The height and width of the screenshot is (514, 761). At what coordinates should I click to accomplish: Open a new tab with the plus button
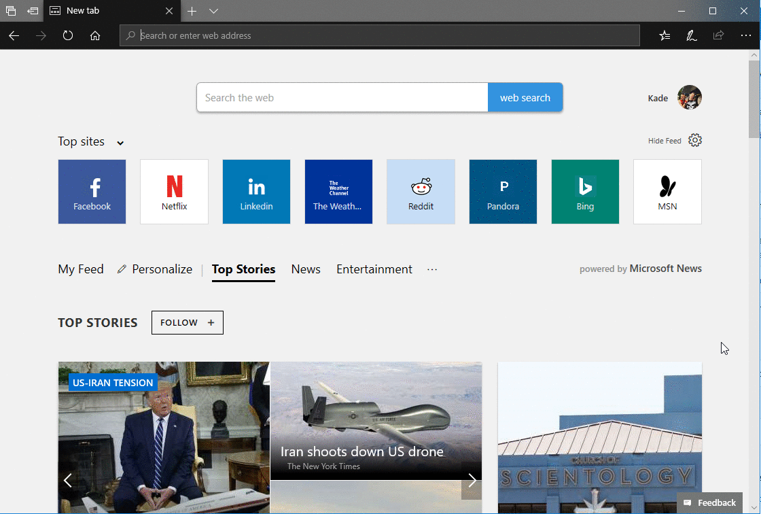[192, 11]
